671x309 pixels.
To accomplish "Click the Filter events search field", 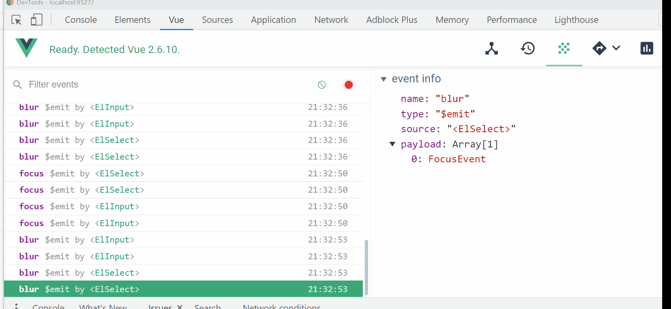I will 169,85.
